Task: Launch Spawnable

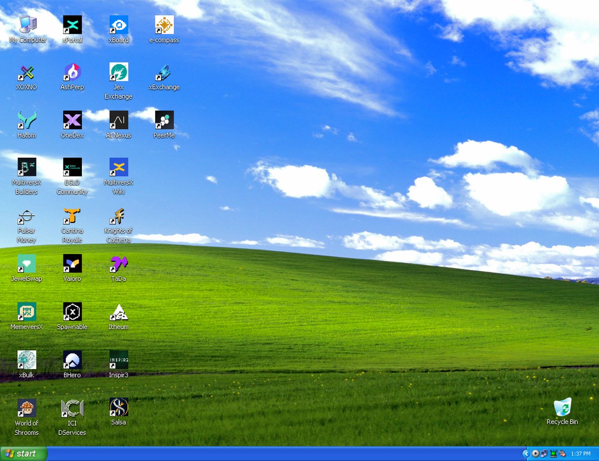Action: (x=72, y=313)
